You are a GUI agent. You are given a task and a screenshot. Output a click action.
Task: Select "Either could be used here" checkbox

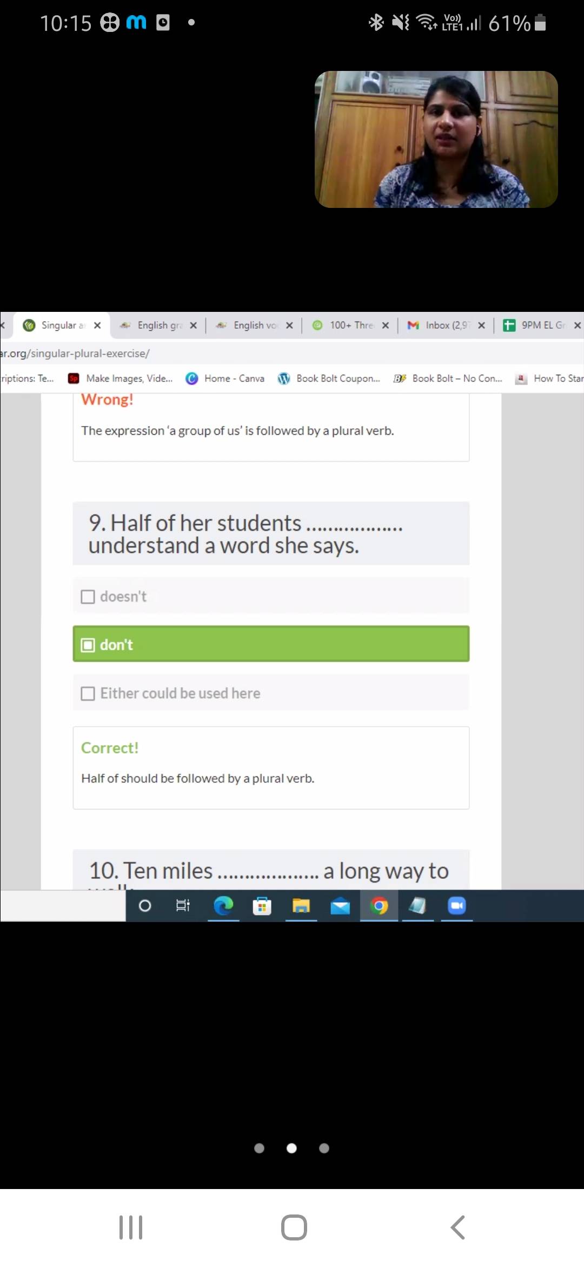pyautogui.click(x=88, y=694)
